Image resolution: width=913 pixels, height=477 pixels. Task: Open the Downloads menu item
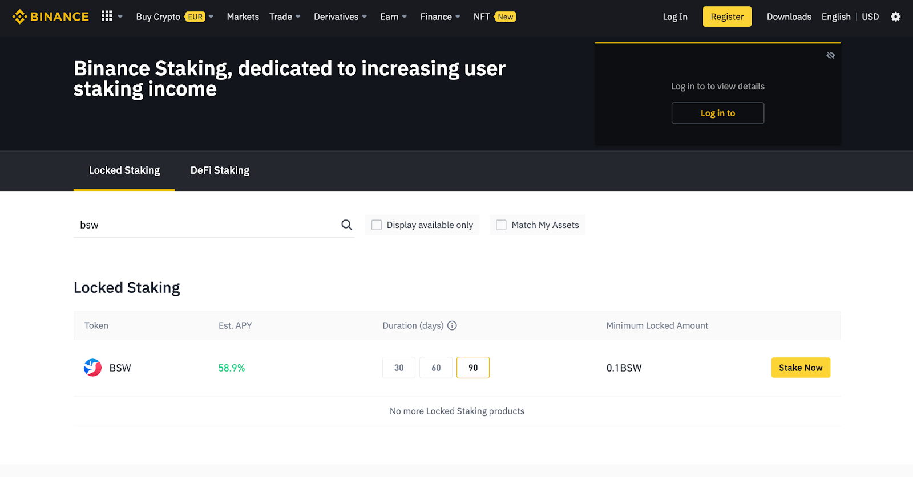789,17
